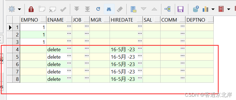Image resolution: width=236 pixels, height=100 pixels.
Task: Open the dropdown arrow beside grid selection icon
Action: tap(20, 9)
